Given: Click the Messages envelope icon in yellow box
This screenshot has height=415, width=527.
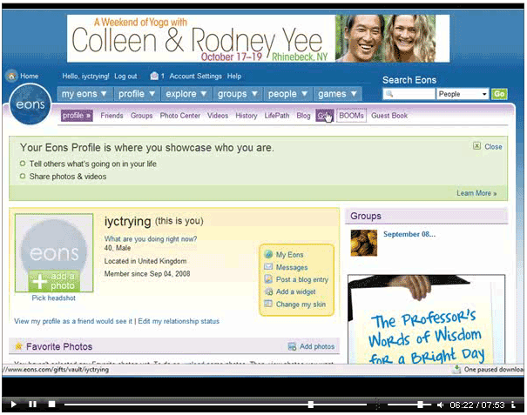Looking at the screenshot, I should click(x=268, y=267).
